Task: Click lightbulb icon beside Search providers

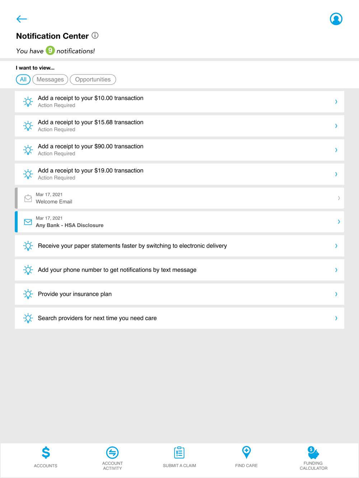Action: click(x=28, y=318)
